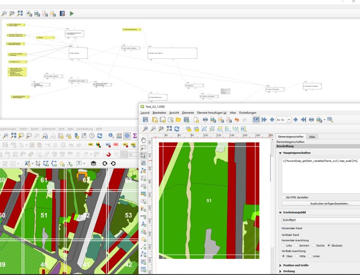The image size is (360, 275).
Task: Collapse the Haupteigenschaften section
Action: 280,153
